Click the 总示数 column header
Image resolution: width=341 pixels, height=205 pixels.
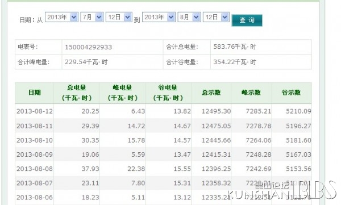(x=211, y=93)
